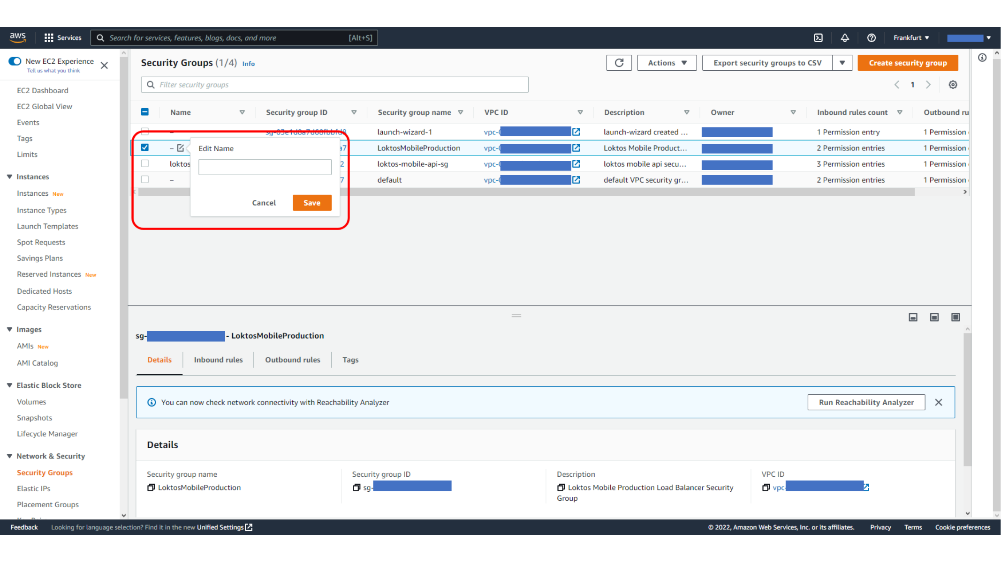Toggle New EC2 Experience switch
1001x562 pixels.
(x=15, y=61)
